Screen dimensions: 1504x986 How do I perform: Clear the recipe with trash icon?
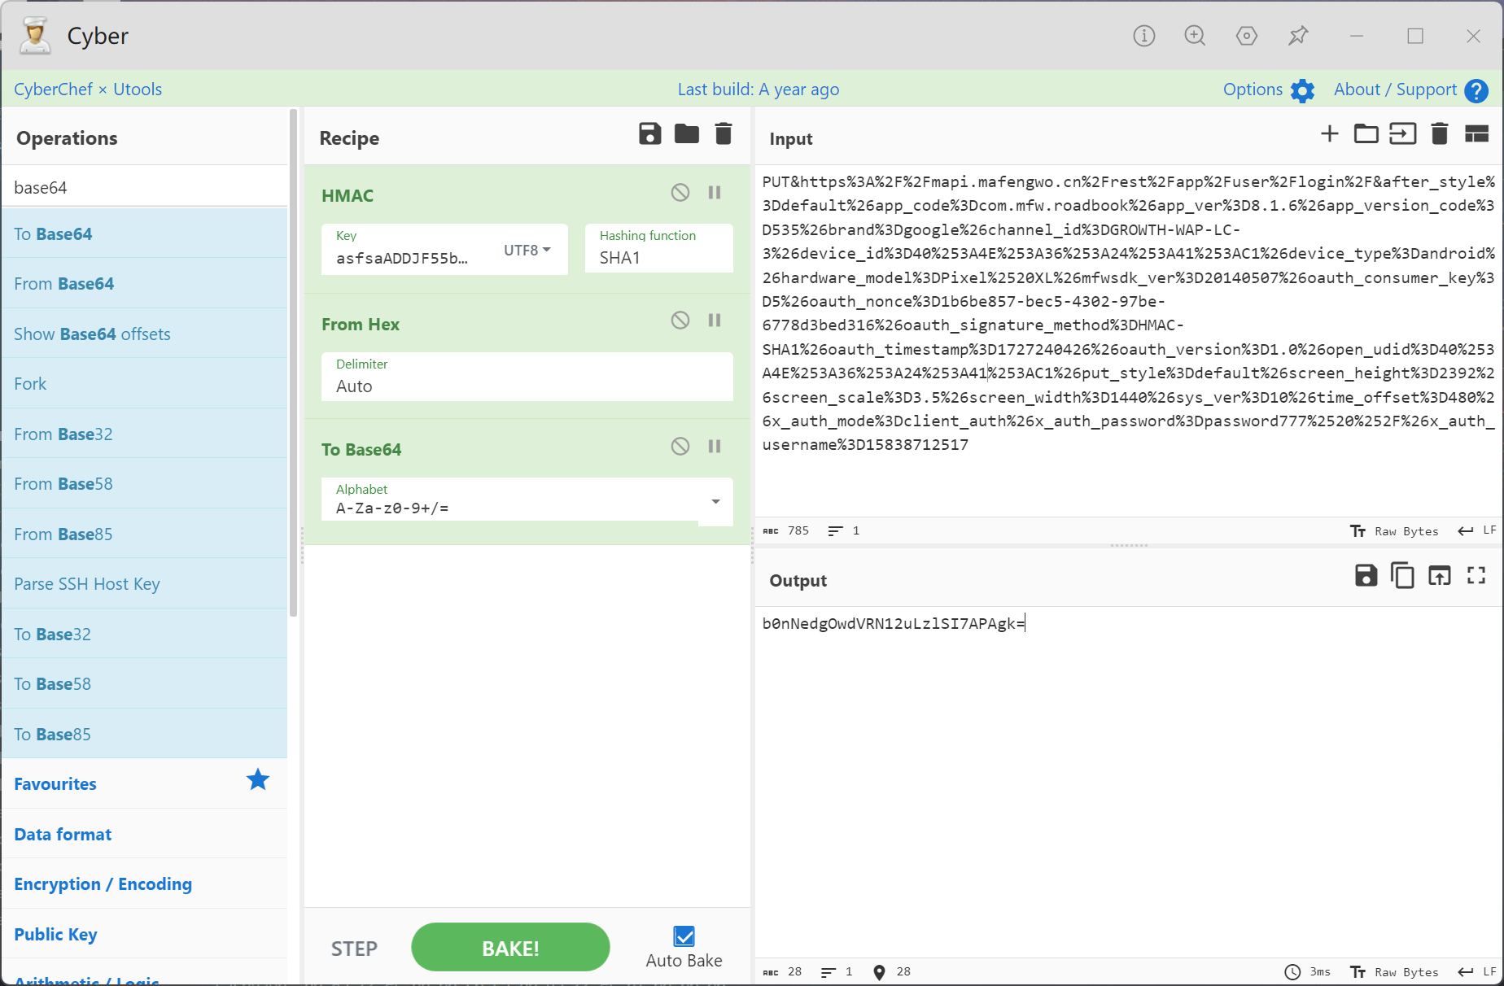[x=724, y=133]
